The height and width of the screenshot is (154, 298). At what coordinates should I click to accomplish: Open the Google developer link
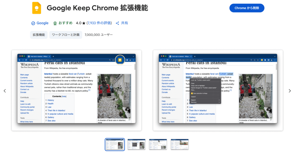pyautogui.click(x=42, y=23)
